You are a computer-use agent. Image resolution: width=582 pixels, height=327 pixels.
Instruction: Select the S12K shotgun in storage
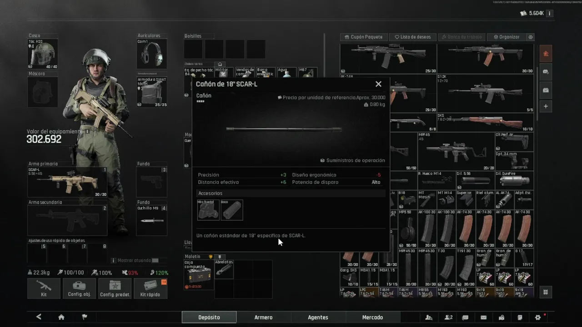coord(486,94)
